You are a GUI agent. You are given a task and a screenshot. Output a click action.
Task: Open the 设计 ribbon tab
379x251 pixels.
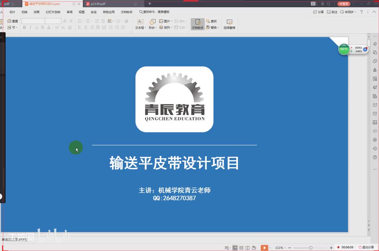(x=12, y=12)
